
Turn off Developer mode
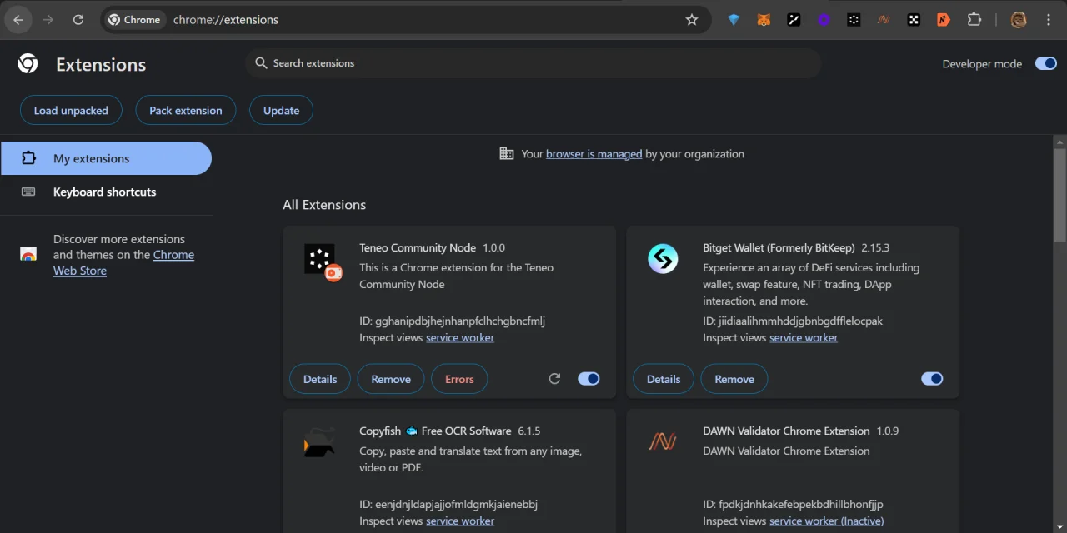click(x=1046, y=63)
